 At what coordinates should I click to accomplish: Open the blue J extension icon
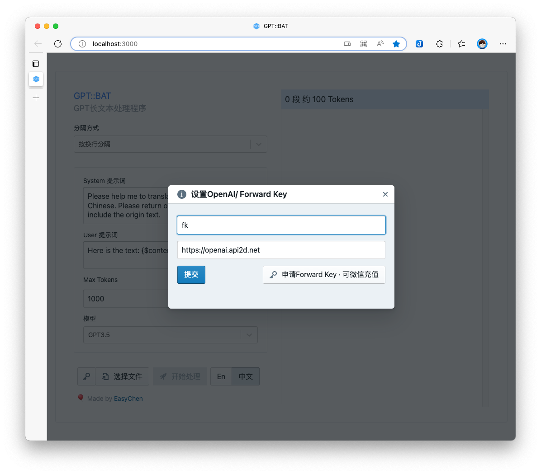(x=419, y=44)
